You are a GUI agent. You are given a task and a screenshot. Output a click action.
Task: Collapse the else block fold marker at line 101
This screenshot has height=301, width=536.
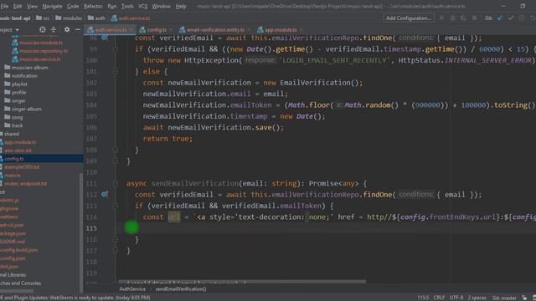[116, 71]
